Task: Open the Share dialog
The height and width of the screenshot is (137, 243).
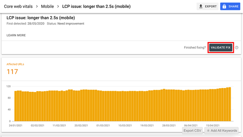Action: pyautogui.click(x=230, y=6)
